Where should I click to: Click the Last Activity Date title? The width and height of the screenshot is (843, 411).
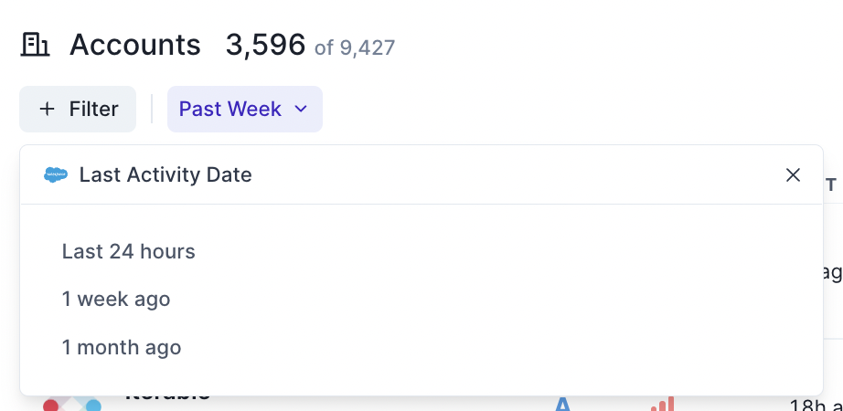pos(165,174)
